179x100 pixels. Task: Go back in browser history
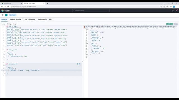tap(2, 7)
